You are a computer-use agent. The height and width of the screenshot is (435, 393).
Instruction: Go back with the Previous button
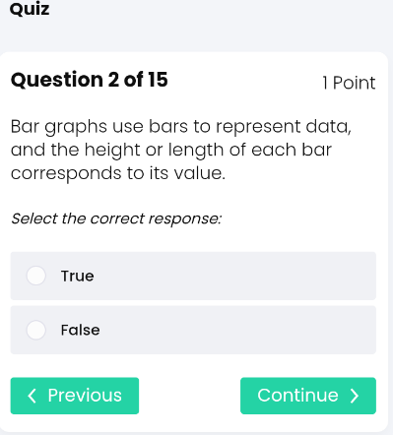[75, 396]
